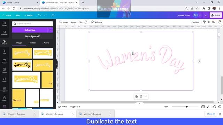Click the browser bookmark star icon
The image size is (223, 125).
tap(197, 8)
